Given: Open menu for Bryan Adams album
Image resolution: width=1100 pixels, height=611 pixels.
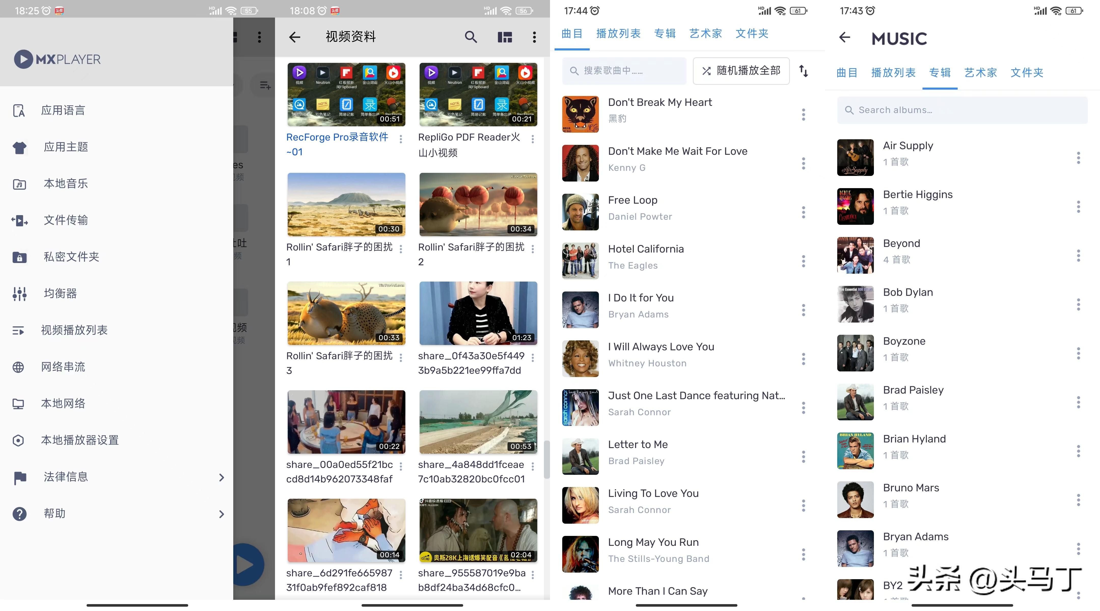Looking at the screenshot, I should tap(1078, 549).
